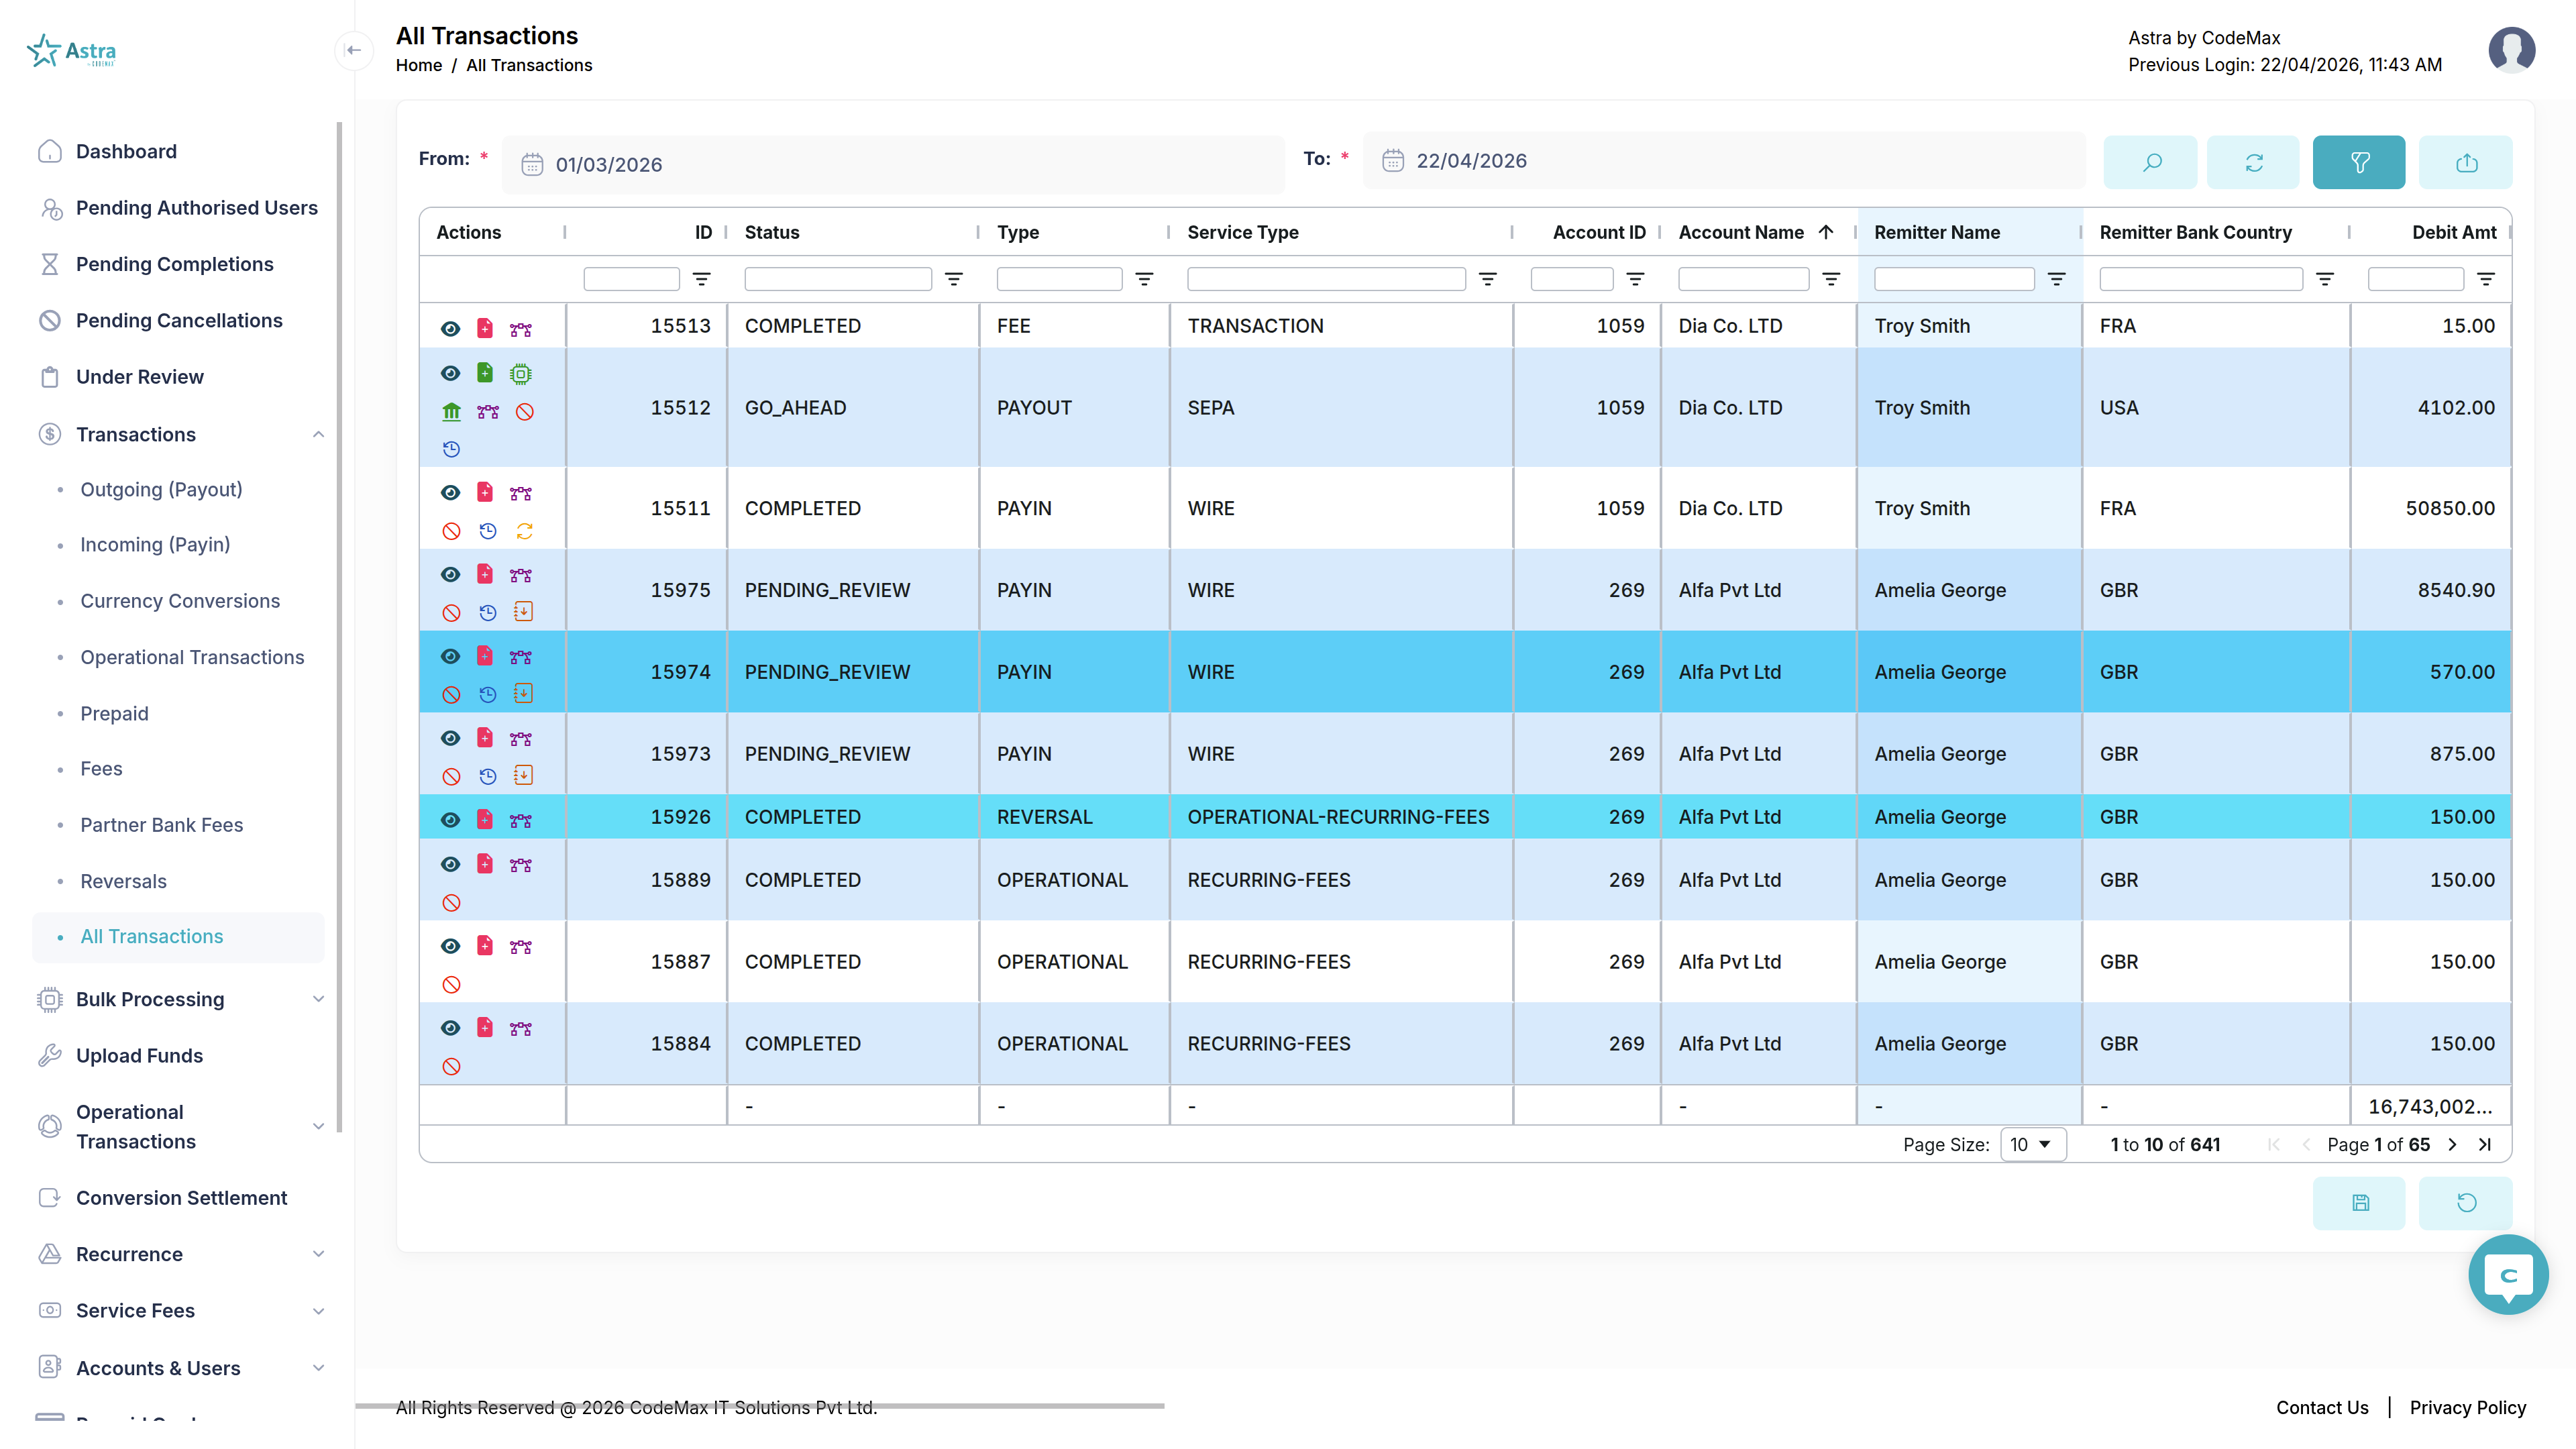Click the Home breadcrumb link
This screenshot has width=2576, height=1449.
[418, 65]
